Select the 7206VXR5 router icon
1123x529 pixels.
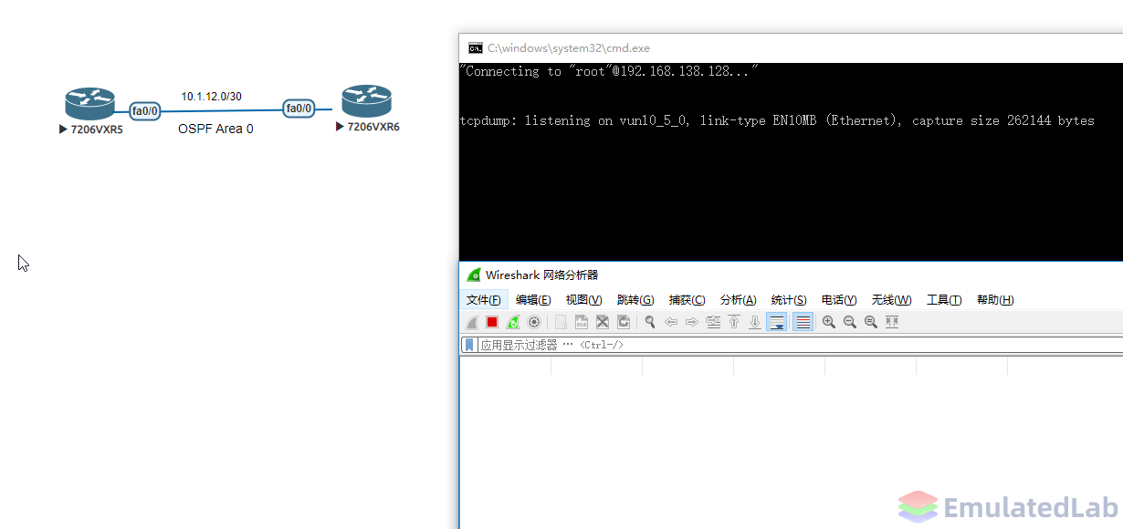coord(89,103)
